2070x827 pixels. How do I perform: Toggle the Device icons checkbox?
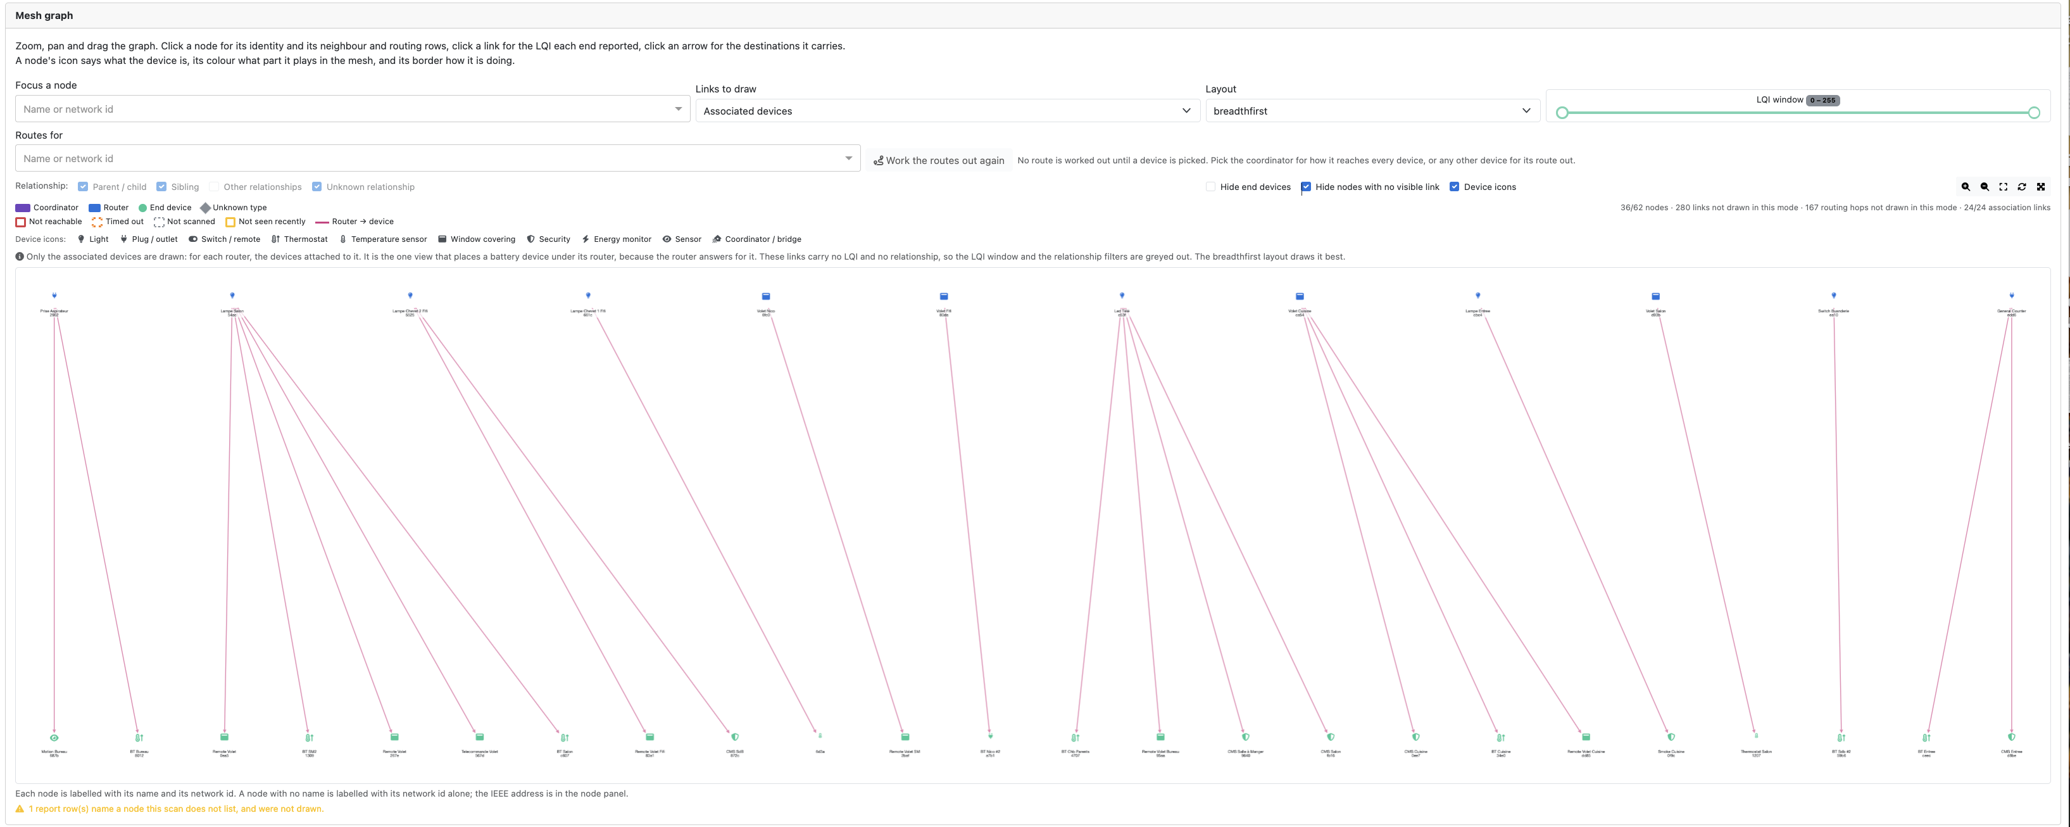pyautogui.click(x=1453, y=186)
